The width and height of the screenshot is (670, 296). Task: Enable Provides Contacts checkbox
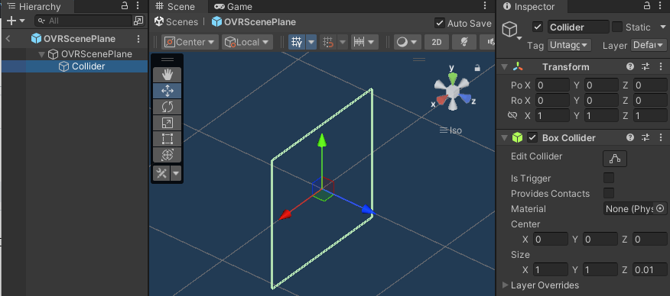(x=609, y=193)
